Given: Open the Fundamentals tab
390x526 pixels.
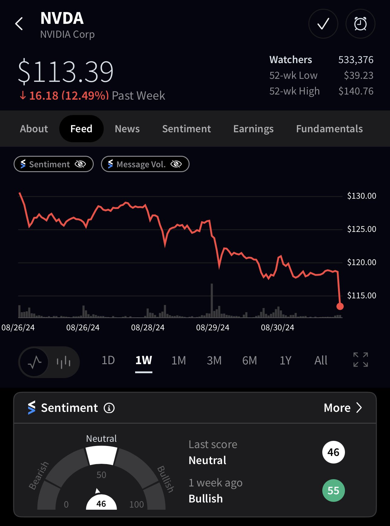Looking at the screenshot, I should [330, 129].
